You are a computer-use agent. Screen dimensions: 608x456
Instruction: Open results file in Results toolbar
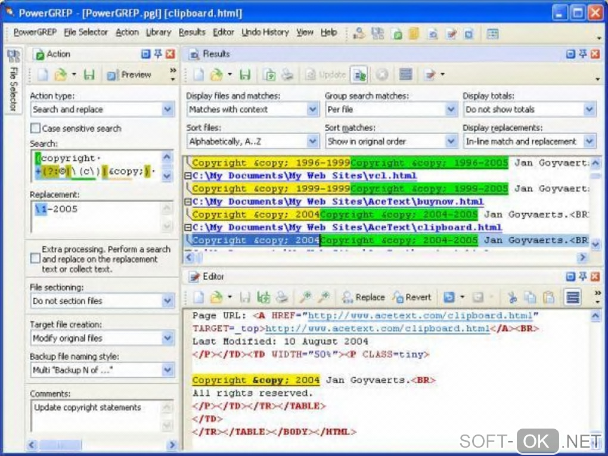pyautogui.click(x=216, y=75)
